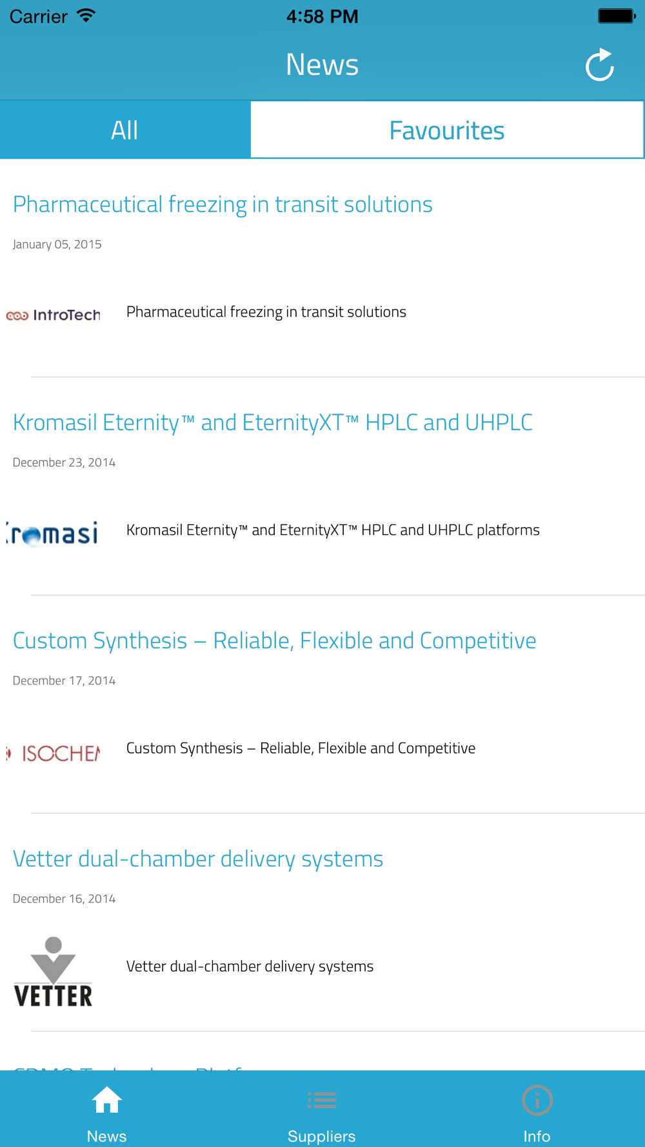
Task: Open Kromasil Eternity HPLC and UHPLC headline
Action: (272, 423)
